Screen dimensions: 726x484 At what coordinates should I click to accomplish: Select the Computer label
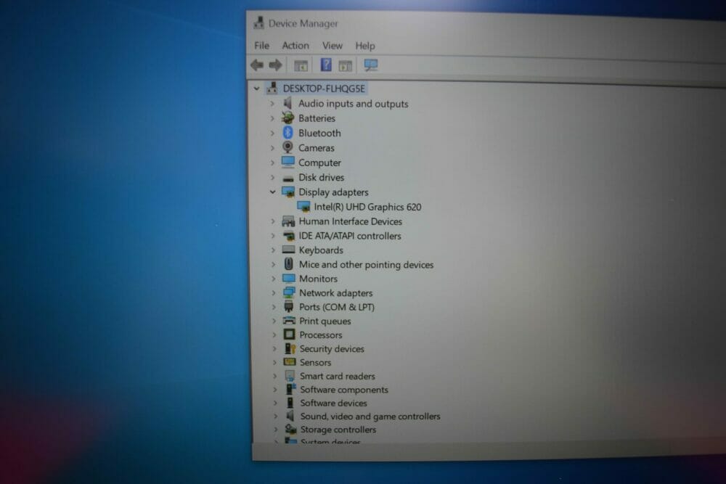319,163
